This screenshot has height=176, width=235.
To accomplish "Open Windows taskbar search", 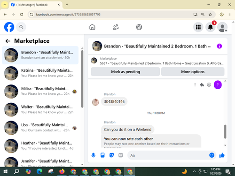I will 16,172.
